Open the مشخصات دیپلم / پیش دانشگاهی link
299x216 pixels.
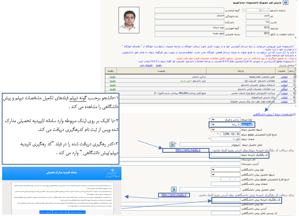click(x=273, y=115)
